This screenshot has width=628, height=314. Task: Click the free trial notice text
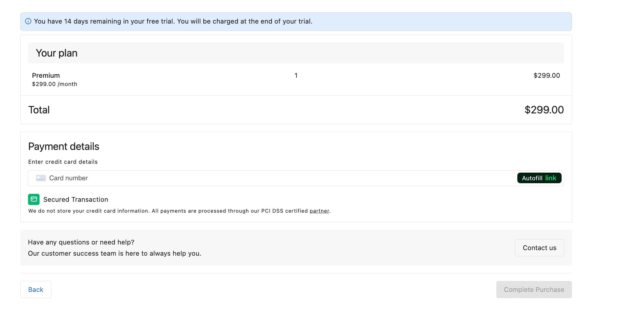pos(173,21)
